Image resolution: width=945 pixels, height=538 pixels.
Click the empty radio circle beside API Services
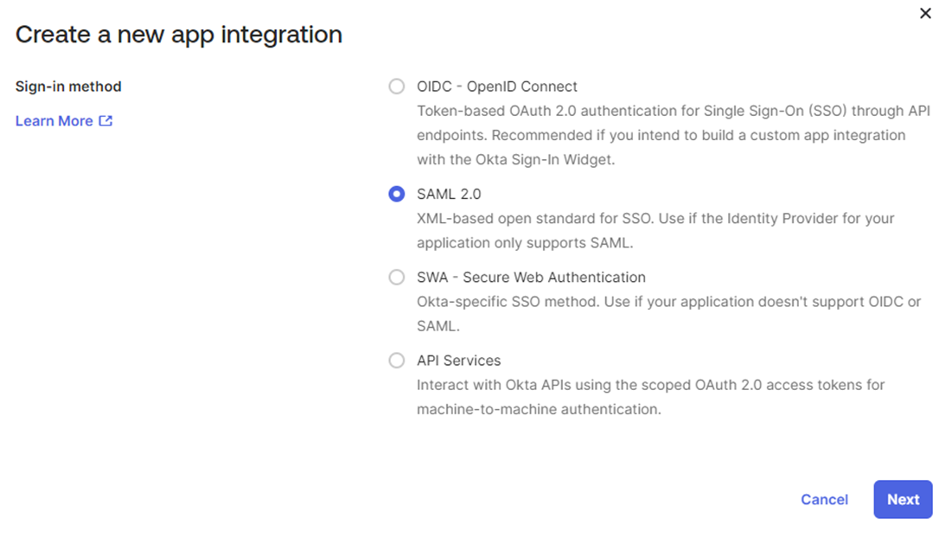pos(396,360)
